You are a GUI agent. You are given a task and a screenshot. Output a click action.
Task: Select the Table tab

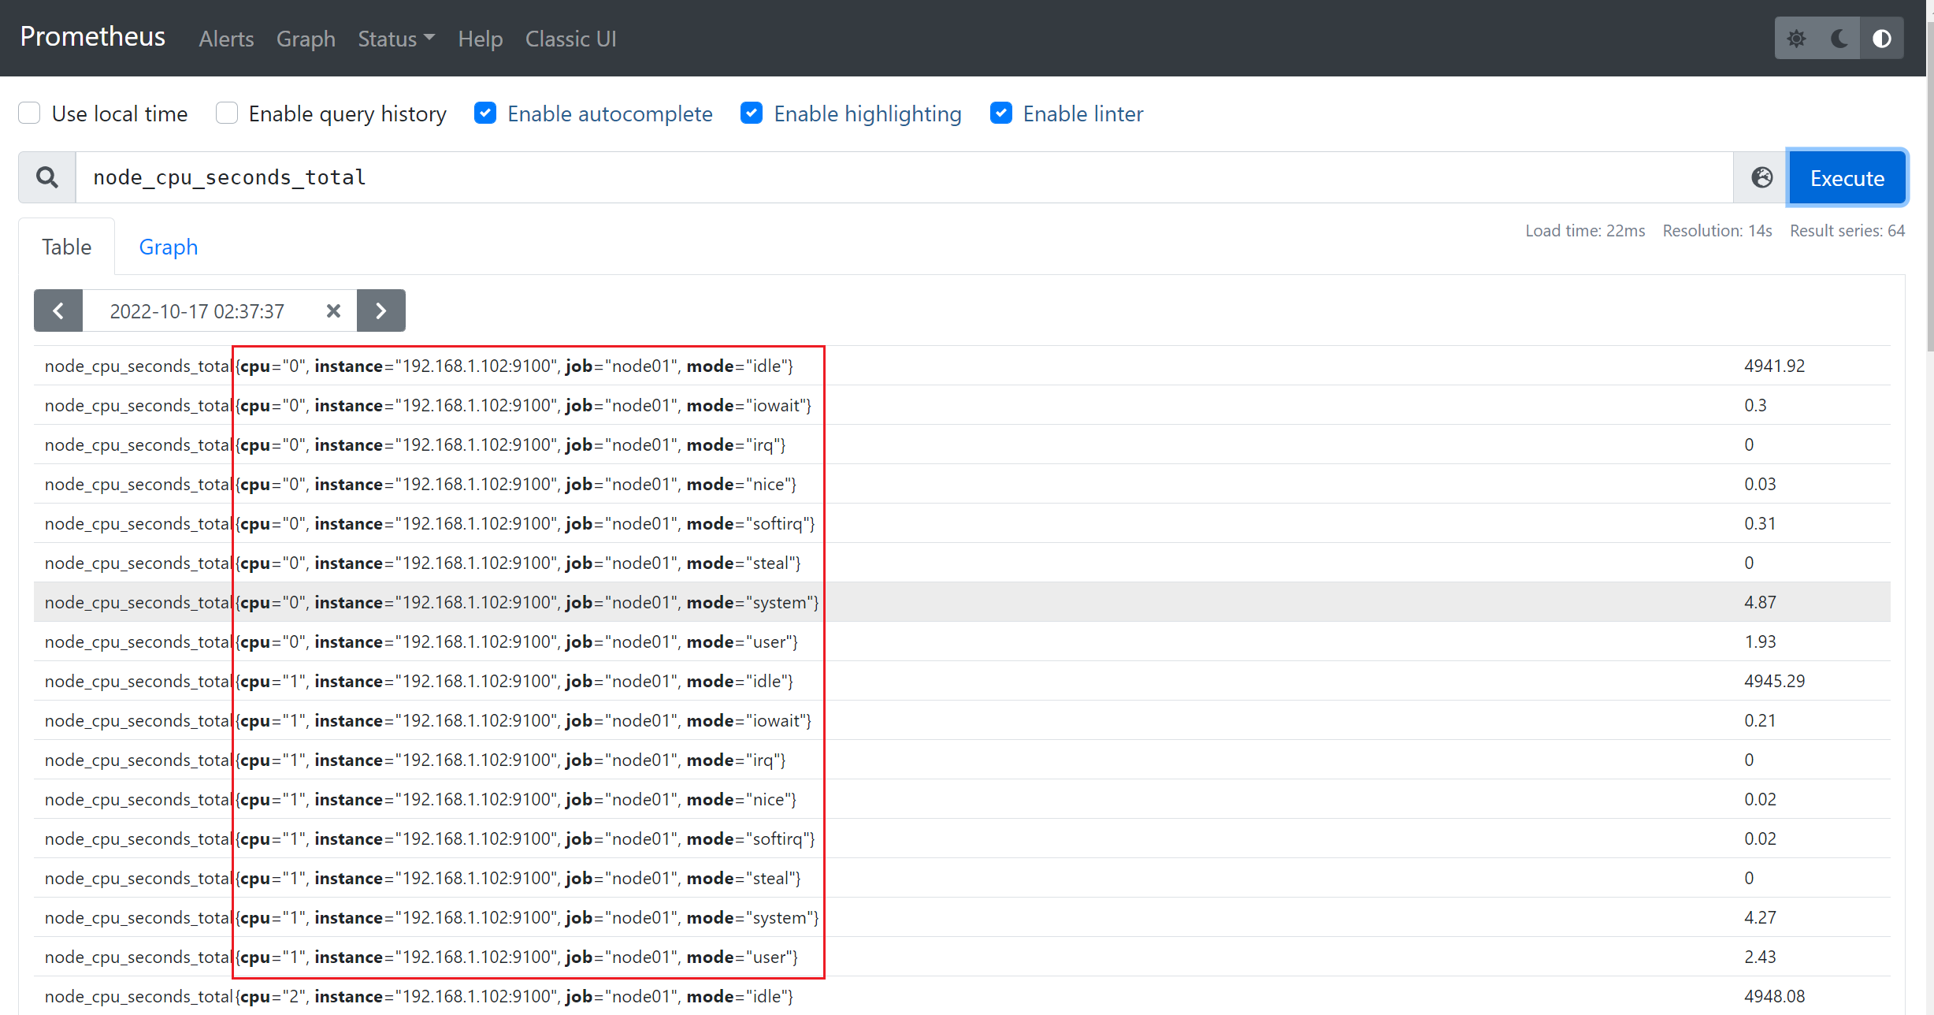[67, 247]
